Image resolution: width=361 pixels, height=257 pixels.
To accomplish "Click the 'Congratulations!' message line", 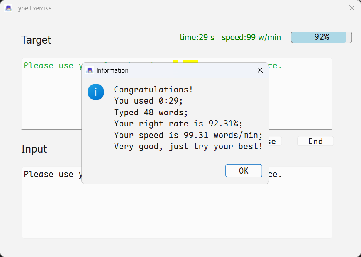I will [154, 90].
